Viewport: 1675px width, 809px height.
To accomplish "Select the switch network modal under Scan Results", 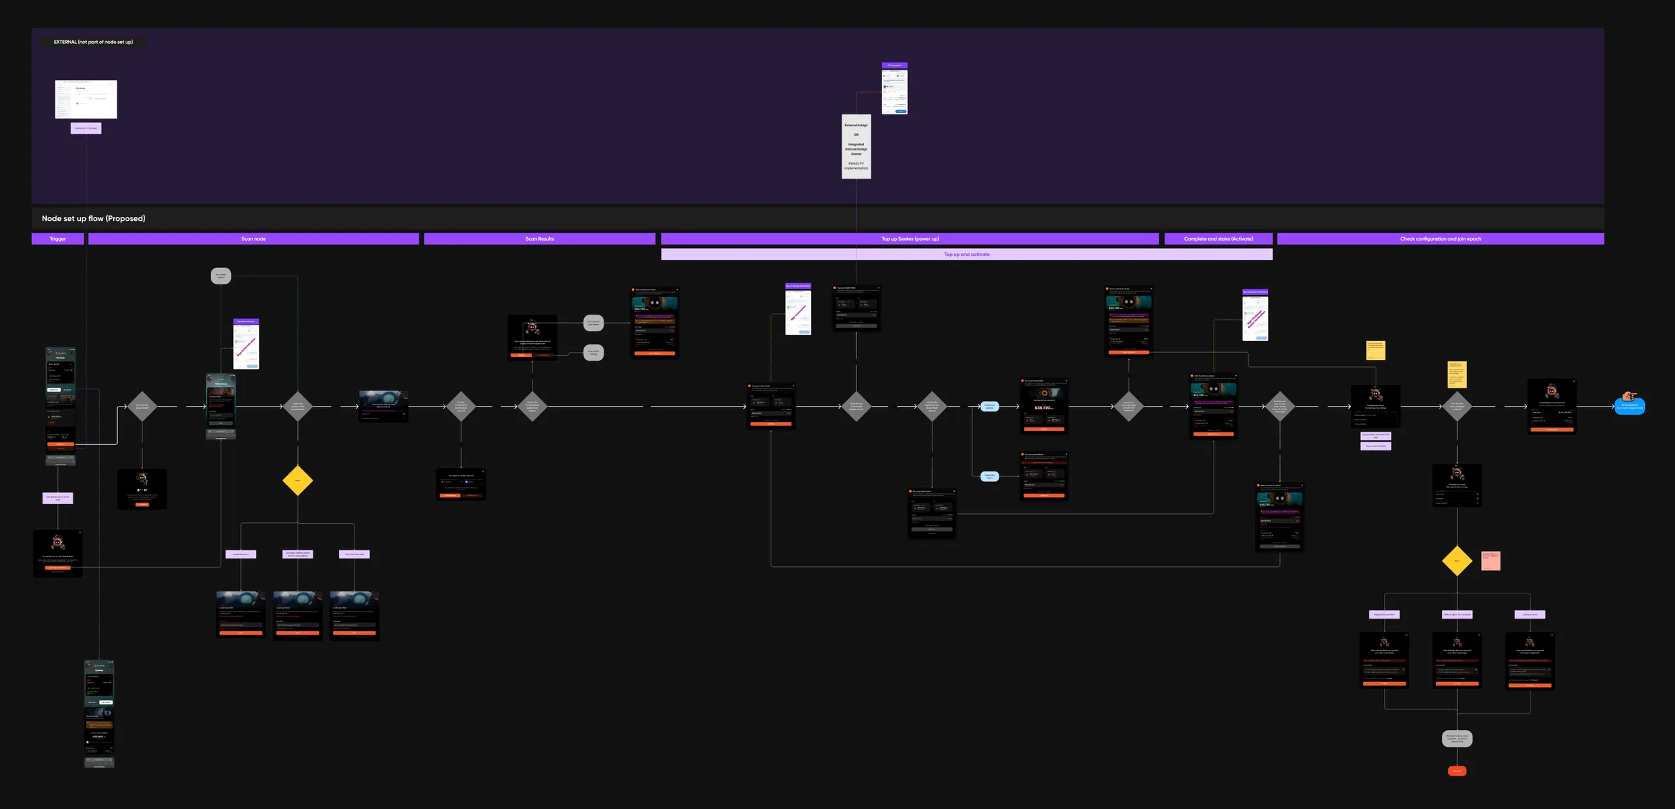I will pos(461,485).
